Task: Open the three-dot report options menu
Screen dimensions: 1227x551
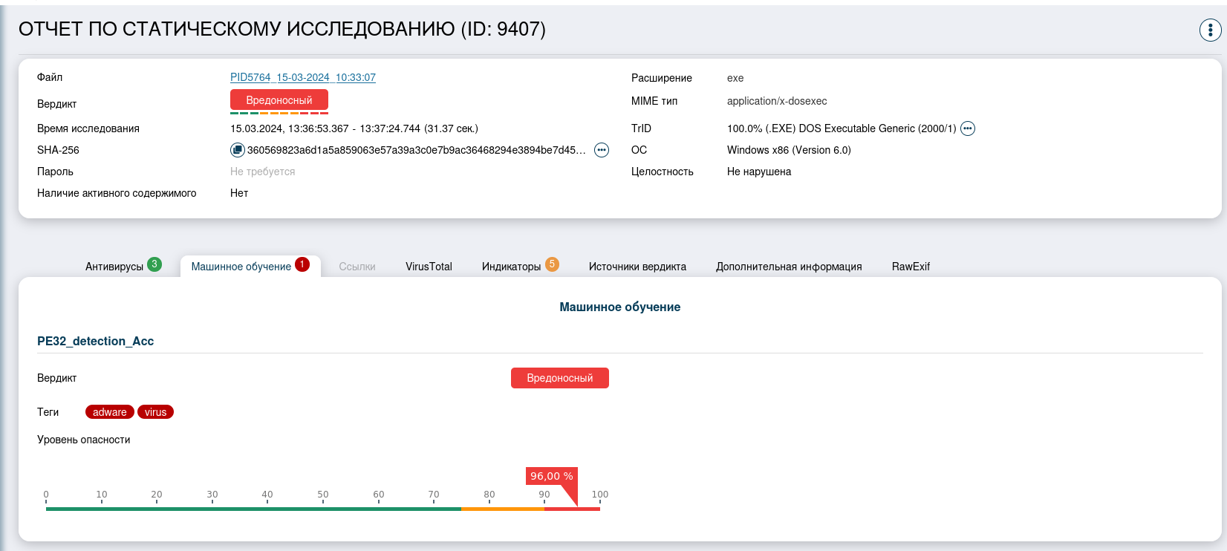Action: coord(1210,30)
